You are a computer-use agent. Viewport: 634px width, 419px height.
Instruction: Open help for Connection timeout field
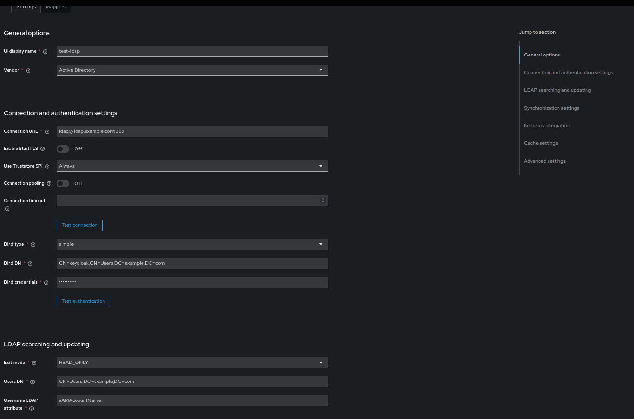7,209
